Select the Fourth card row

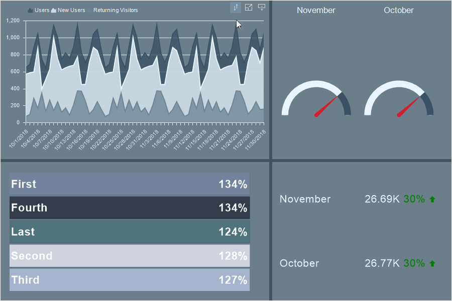[x=129, y=208]
